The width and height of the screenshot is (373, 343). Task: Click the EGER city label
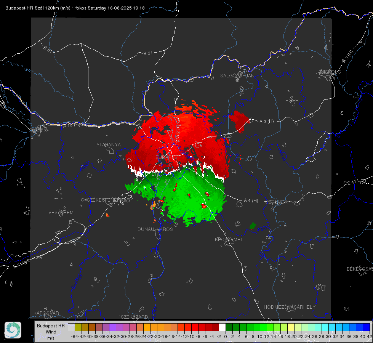pyautogui.click(x=292, y=101)
